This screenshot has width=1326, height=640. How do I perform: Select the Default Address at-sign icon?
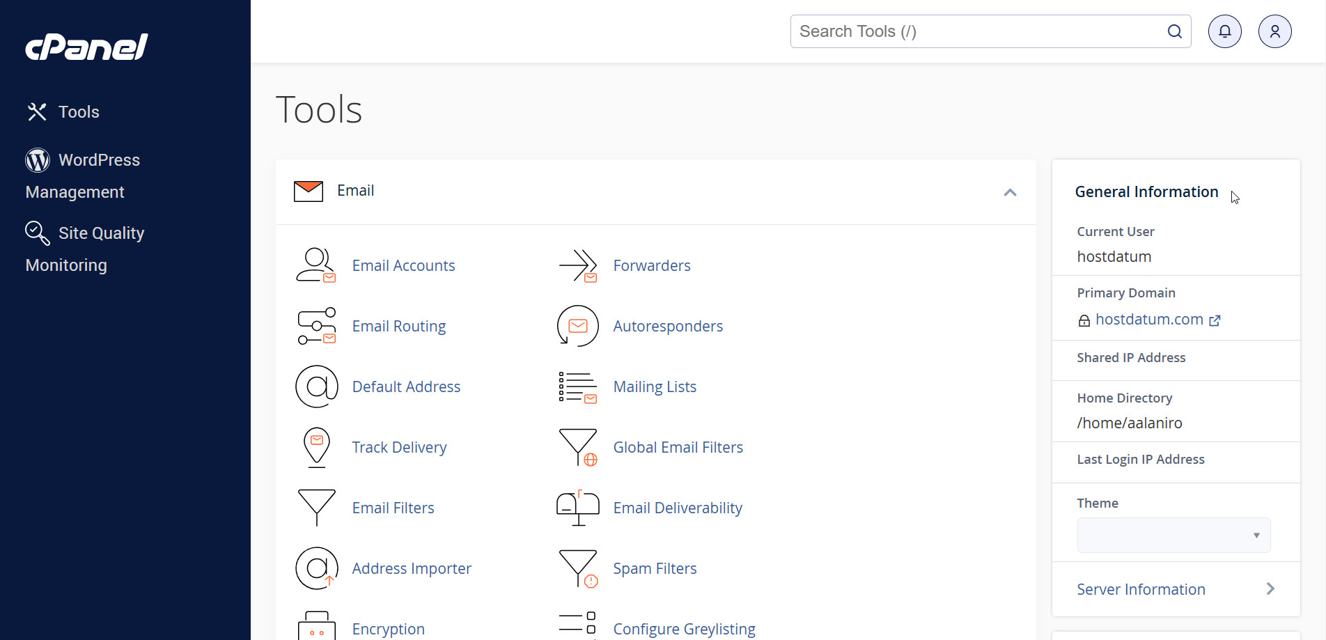[316, 387]
